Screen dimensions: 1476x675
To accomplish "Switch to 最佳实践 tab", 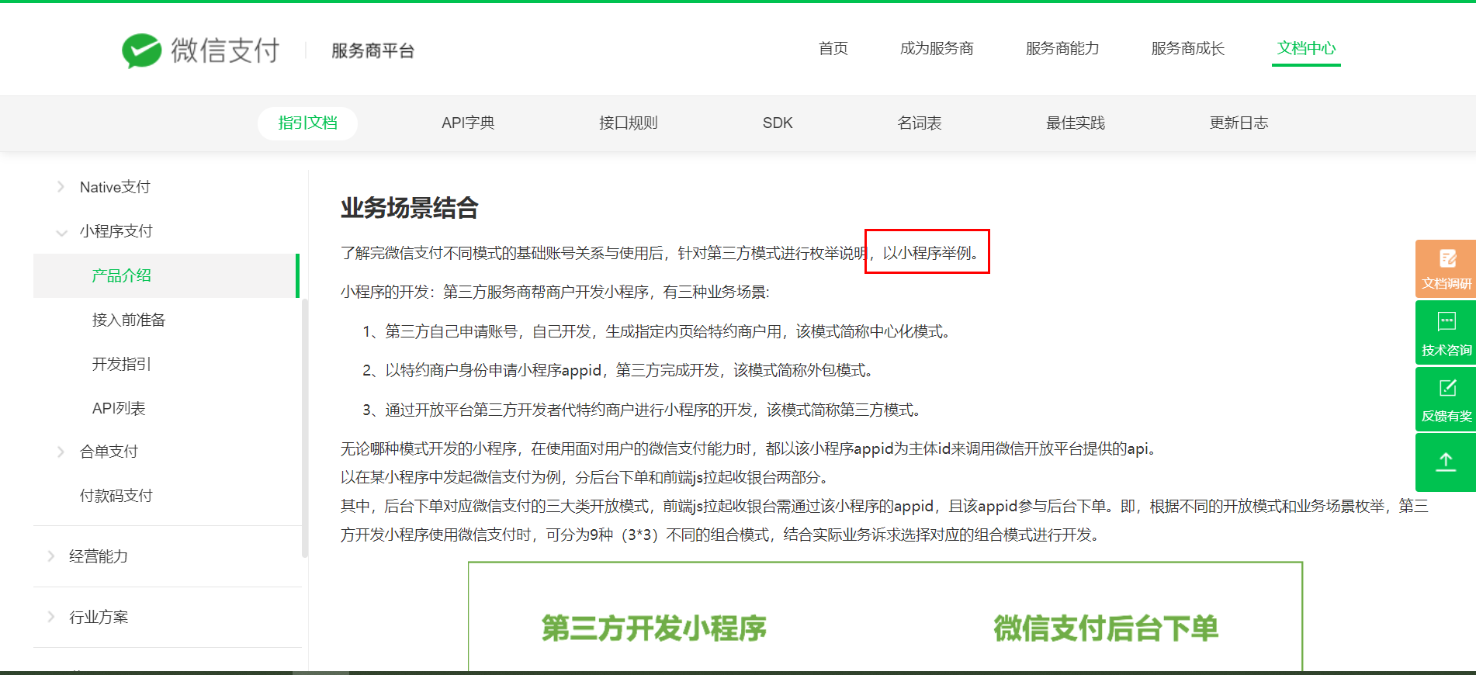I will pyautogui.click(x=1076, y=123).
